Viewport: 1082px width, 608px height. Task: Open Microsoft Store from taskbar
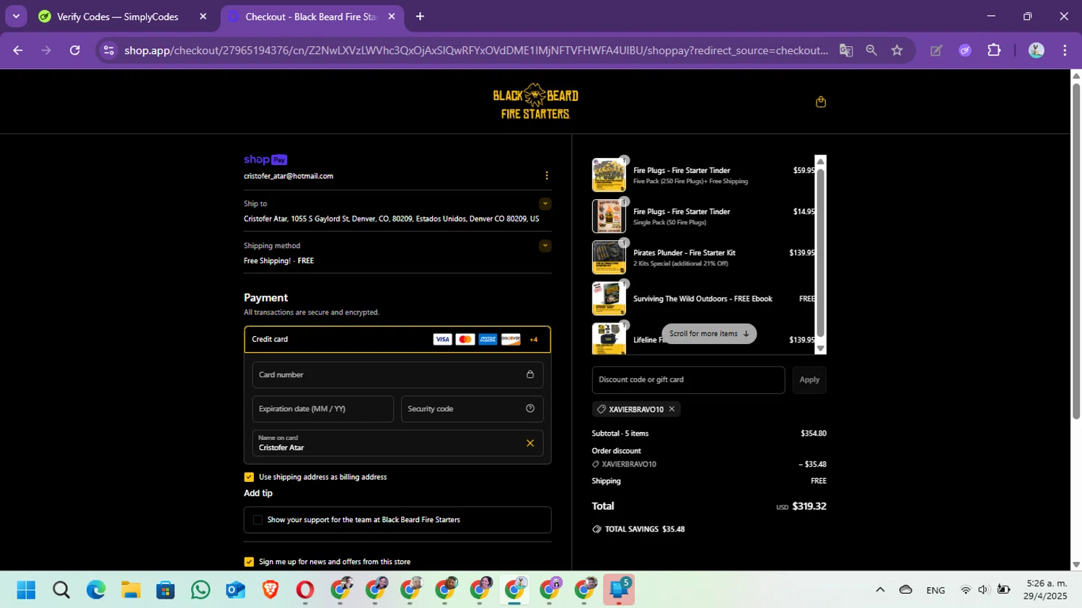[x=166, y=590]
